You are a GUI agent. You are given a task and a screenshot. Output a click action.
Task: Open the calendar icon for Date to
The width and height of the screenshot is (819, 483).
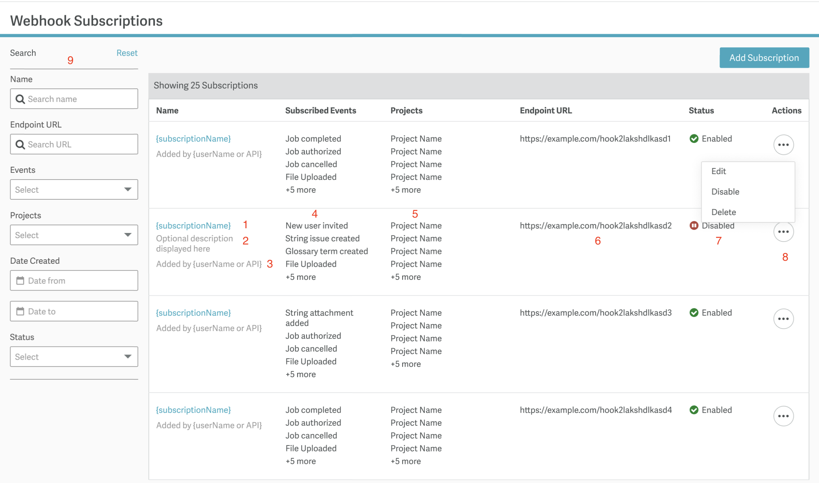(x=20, y=311)
